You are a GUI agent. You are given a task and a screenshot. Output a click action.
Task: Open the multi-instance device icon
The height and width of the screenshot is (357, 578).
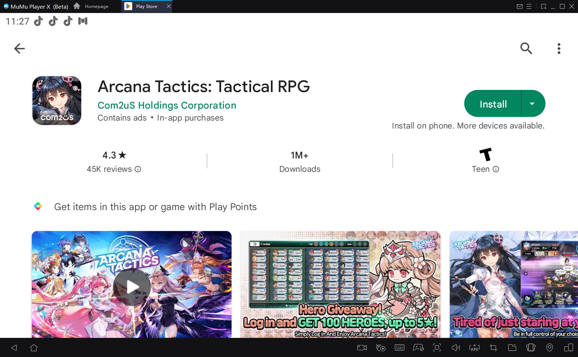[569, 348]
